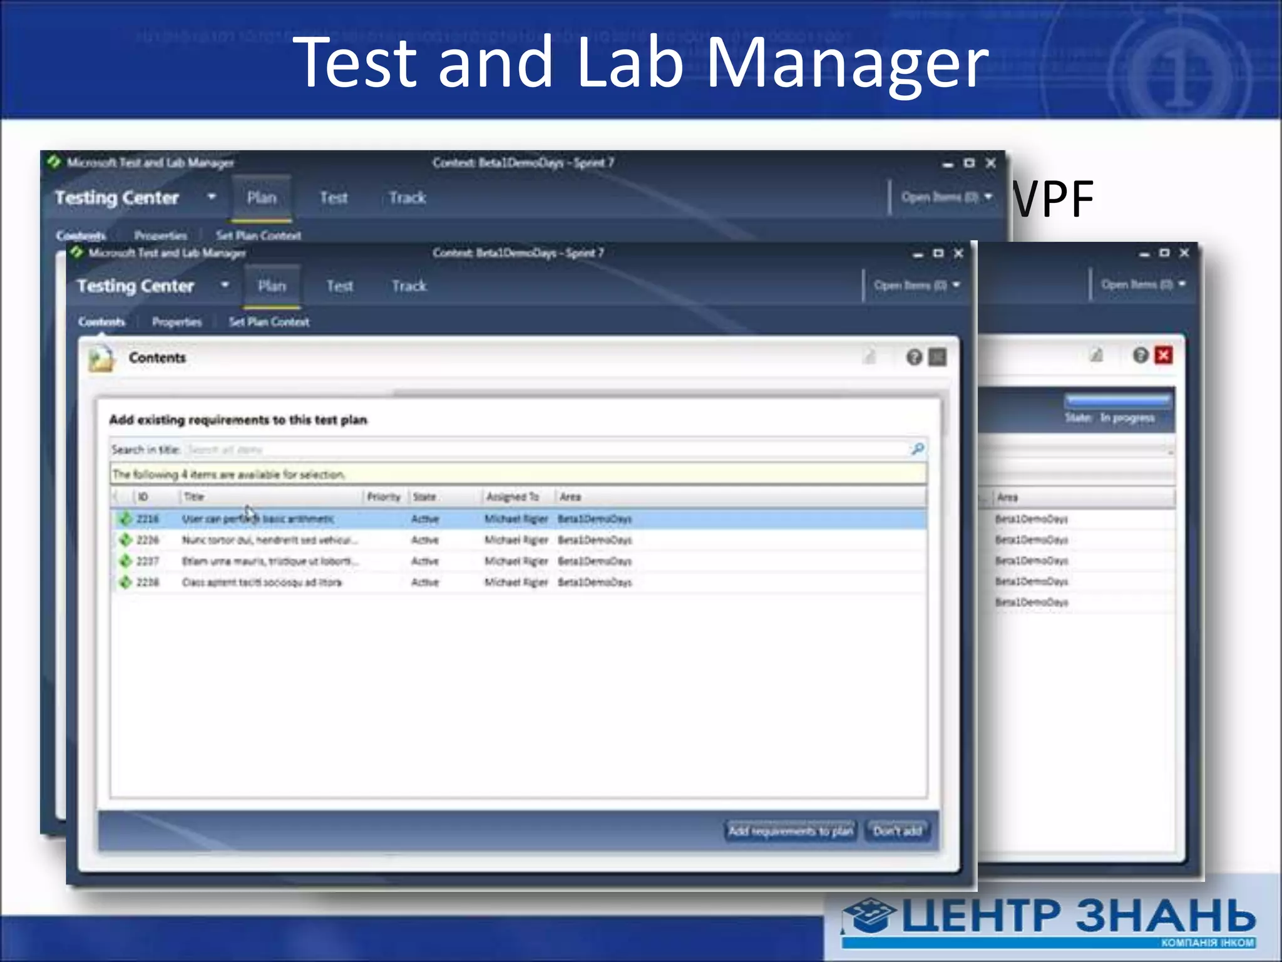Sort by Area column header in front dialog
Screen dimensions: 1282x962
pos(740,497)
